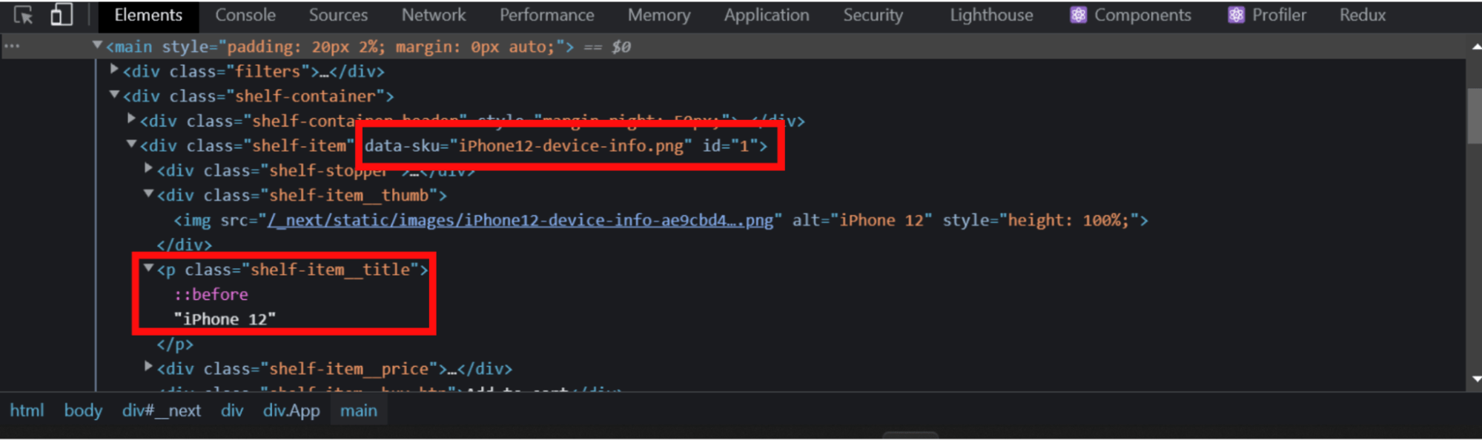
Task: Open the DevTools overflow menu with three dots
Action: [x=12, y=46]
